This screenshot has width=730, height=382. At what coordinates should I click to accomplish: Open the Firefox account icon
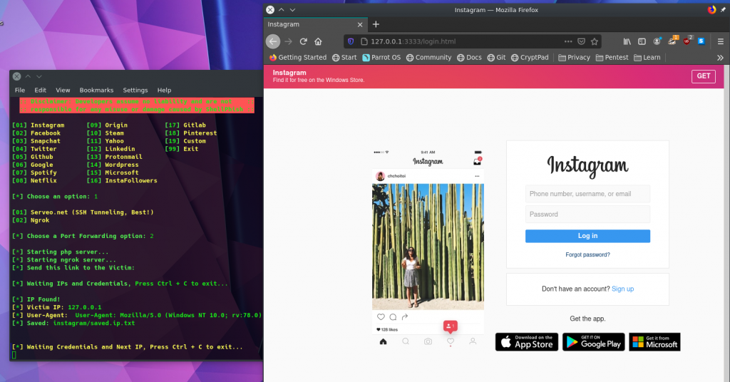coord(657,41)
